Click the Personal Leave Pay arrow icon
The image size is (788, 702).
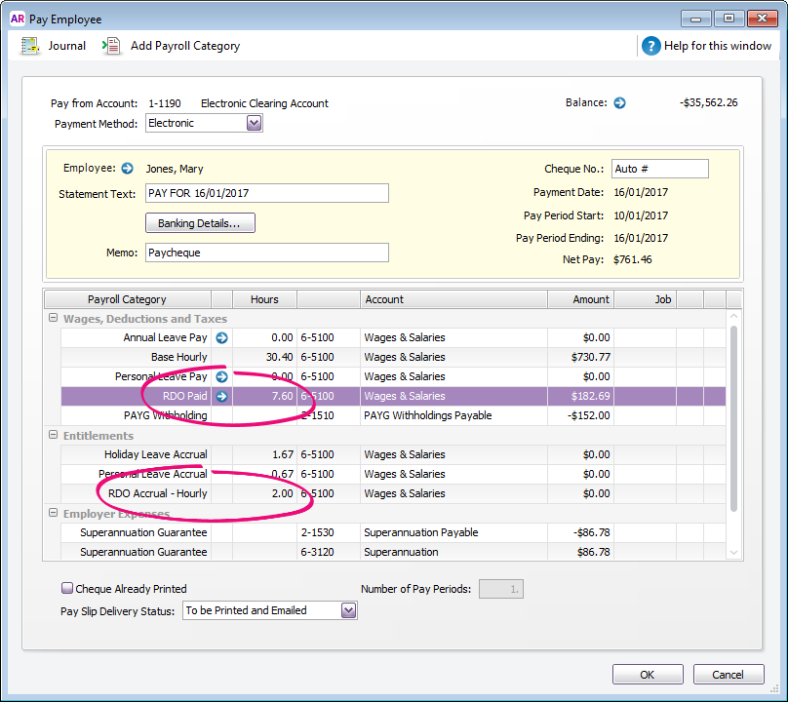click(x=221, y=377)
